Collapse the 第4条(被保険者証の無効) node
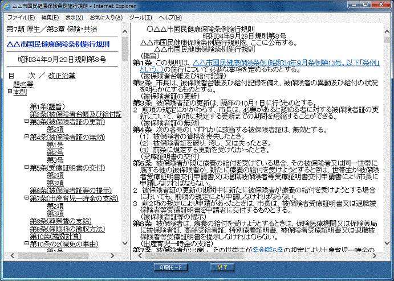This screenshot has height=281, width=394. (x=26, y=137)
